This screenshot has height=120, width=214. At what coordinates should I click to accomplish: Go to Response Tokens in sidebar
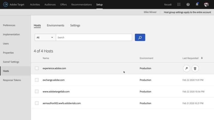tap(12, 80)
